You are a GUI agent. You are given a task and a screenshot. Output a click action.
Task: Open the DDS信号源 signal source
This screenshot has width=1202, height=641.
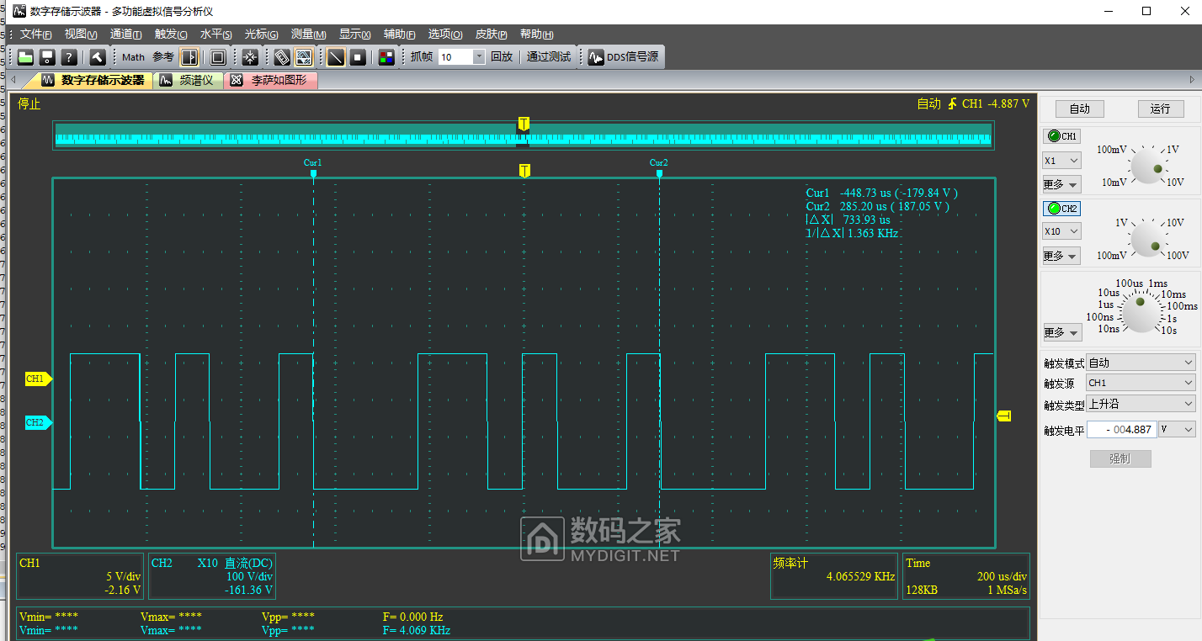click(x=624, y=57)
